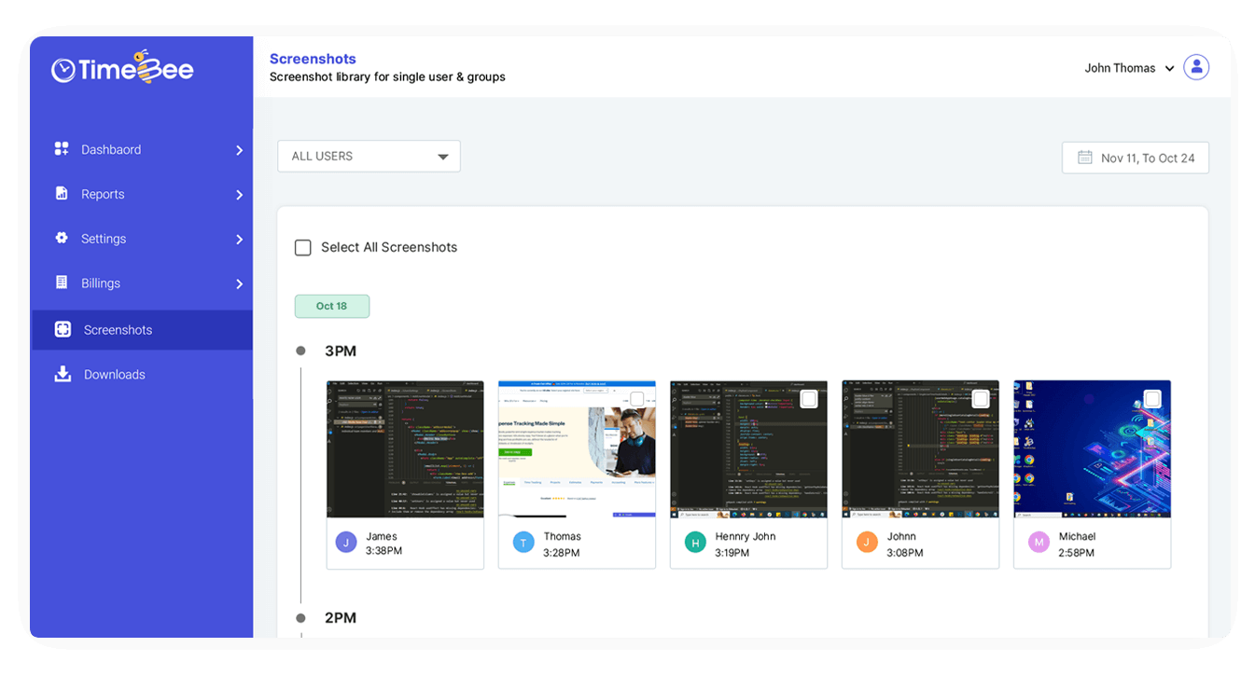Open James's screenshot thumbnail
1255x675 pixels.
[404, 448]
